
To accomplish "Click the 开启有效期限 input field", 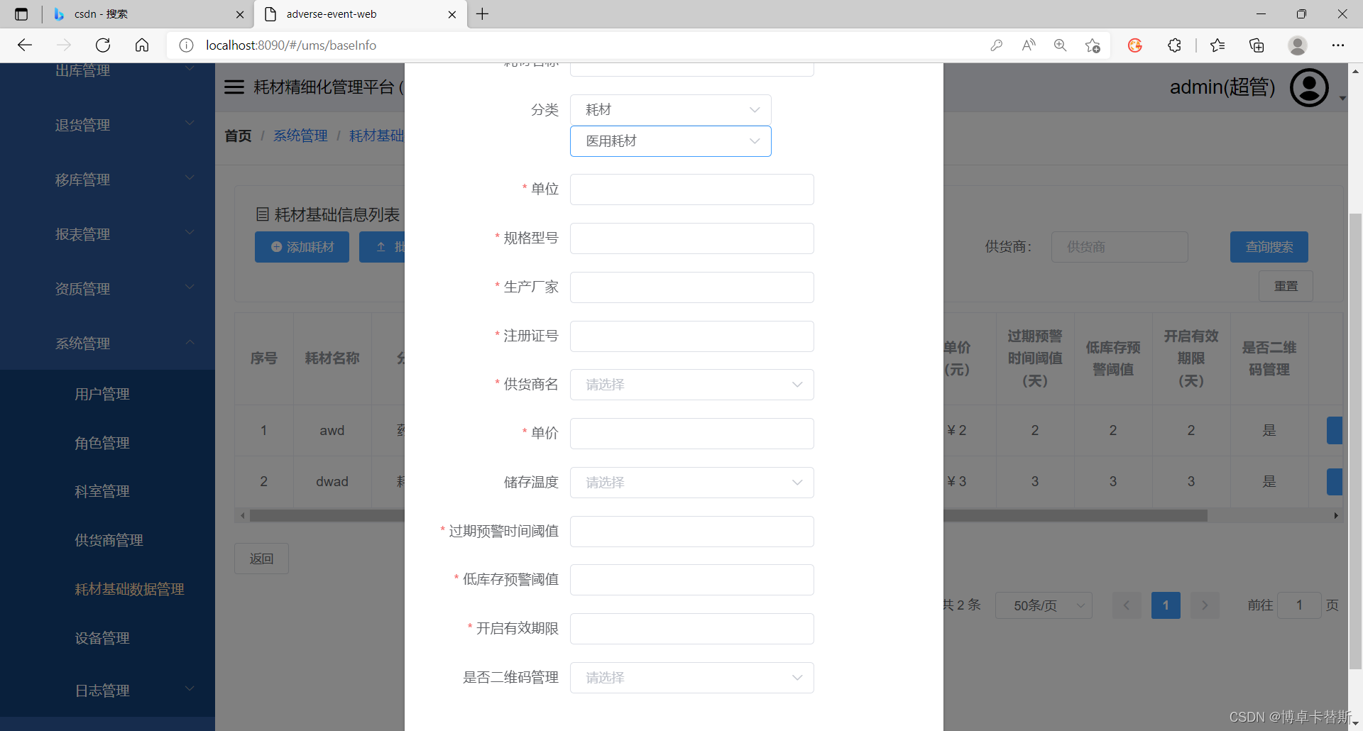I will point(691,629).
